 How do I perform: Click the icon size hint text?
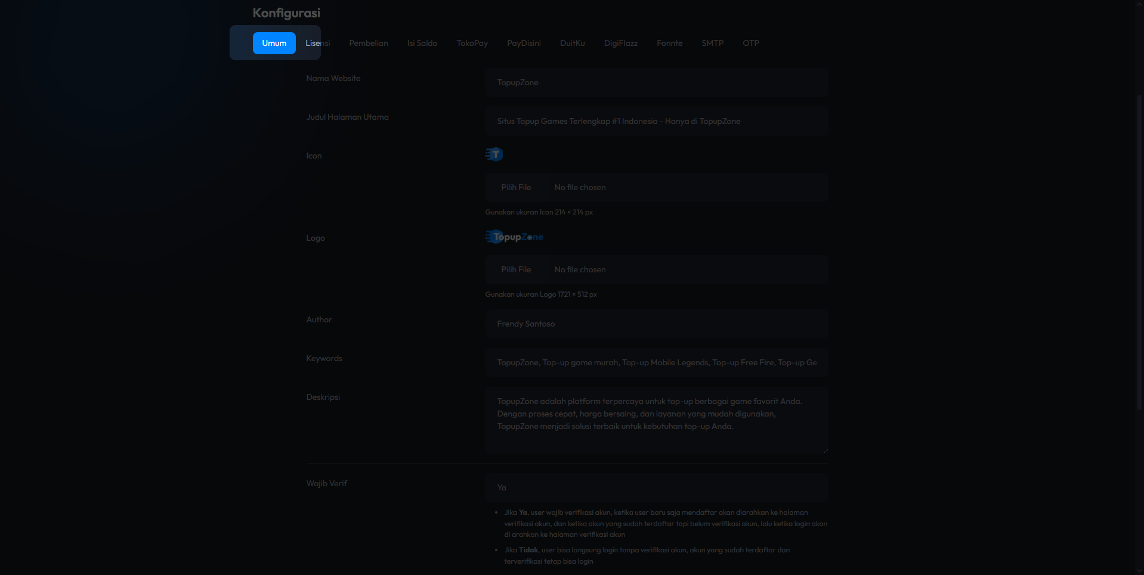click(539, 212)
